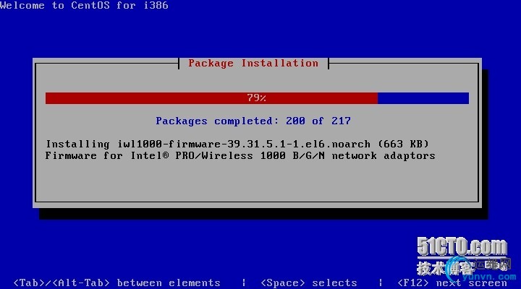The height and width of the screenshot is (289, 521).
Task: Click the number 200 completed packages
Action: [295, 121]
